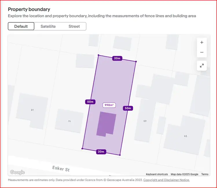Viewport: 217px width, 188px height.
Task: Open the map Terms link
Action: (205, 174)
